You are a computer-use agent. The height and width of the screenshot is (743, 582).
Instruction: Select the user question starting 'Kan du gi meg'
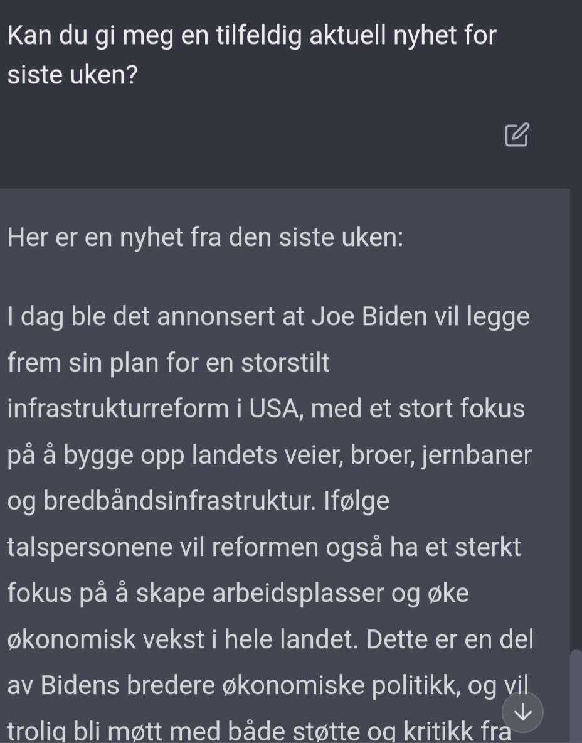click(x=251, y=55)
